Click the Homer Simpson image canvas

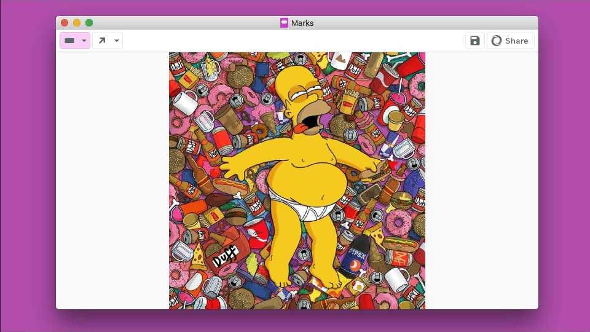(x=297, y=181)
